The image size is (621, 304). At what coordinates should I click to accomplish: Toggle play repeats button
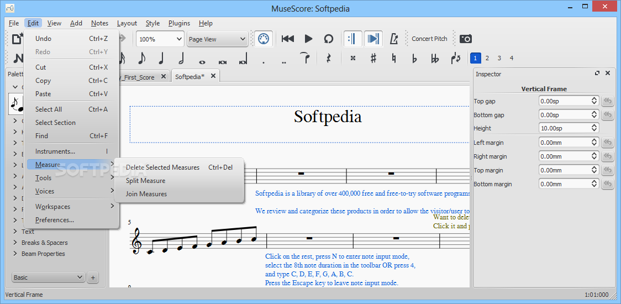(352, 39)
